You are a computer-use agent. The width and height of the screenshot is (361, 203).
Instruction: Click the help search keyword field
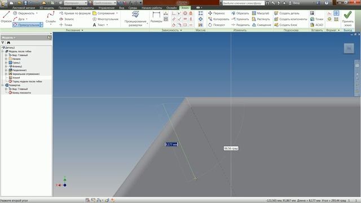click(x=243, y=3)
